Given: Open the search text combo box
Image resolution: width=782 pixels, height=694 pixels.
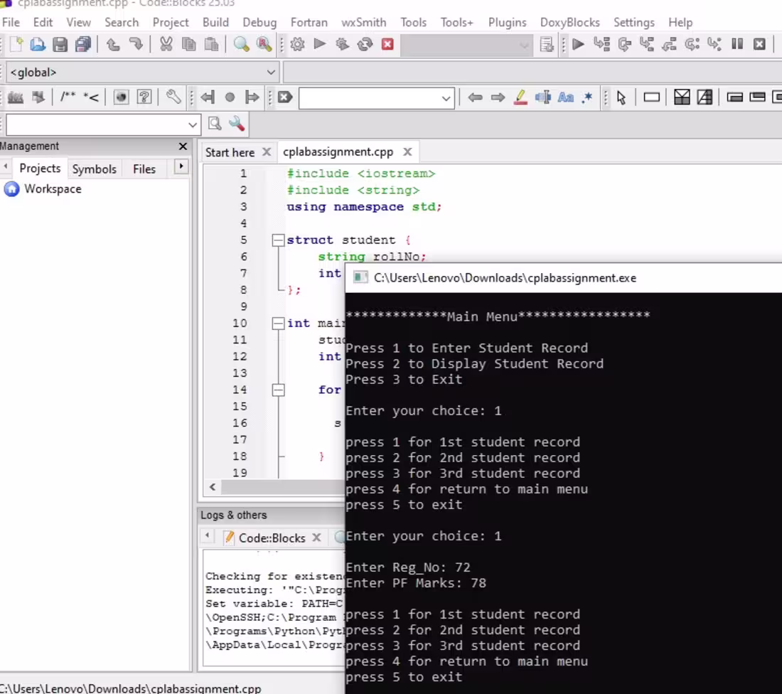Looking at the screenshot, I should coord(377,98).
